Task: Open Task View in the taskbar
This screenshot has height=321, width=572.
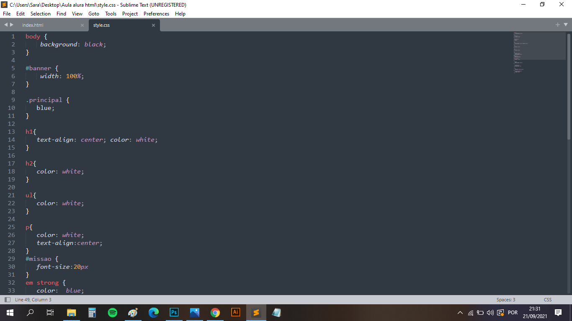Action: pyautogui.click(x=50, y=313)
